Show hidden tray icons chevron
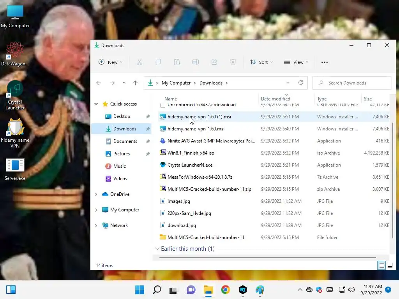This screenshot has width=399, height=299. pyautogui.click(x=300, y=290)
